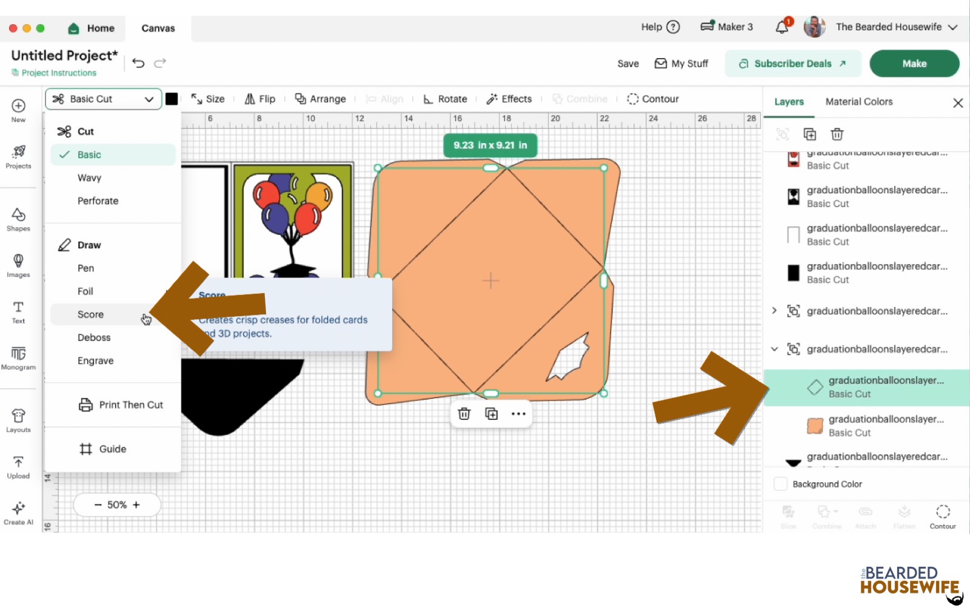Zoom in with the plus button
The height and width of the screenshot is (616, 970).
(x=136, y=505)
